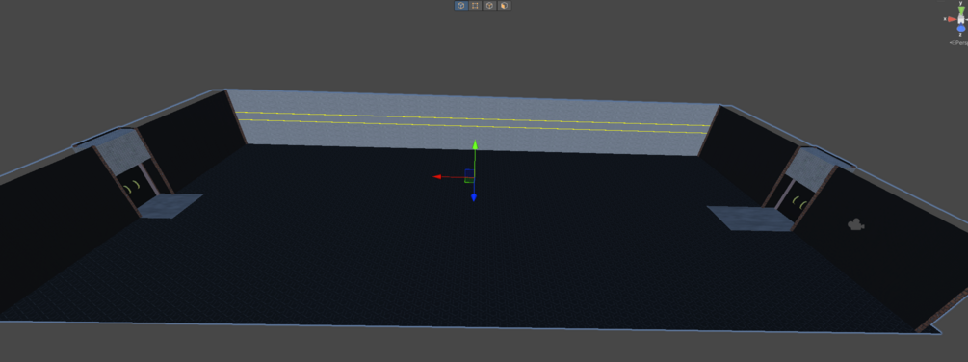Click the blue Z cone on orientation gizmo
The height and width of the screenshot is (362, 968).
tap(961, 28)
